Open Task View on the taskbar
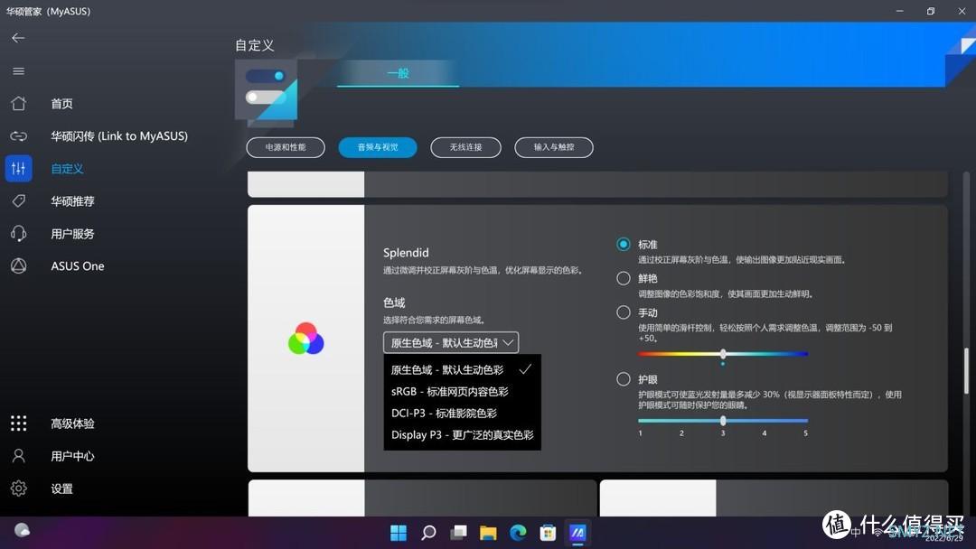976x549 pixels. (x=459, y=533)
